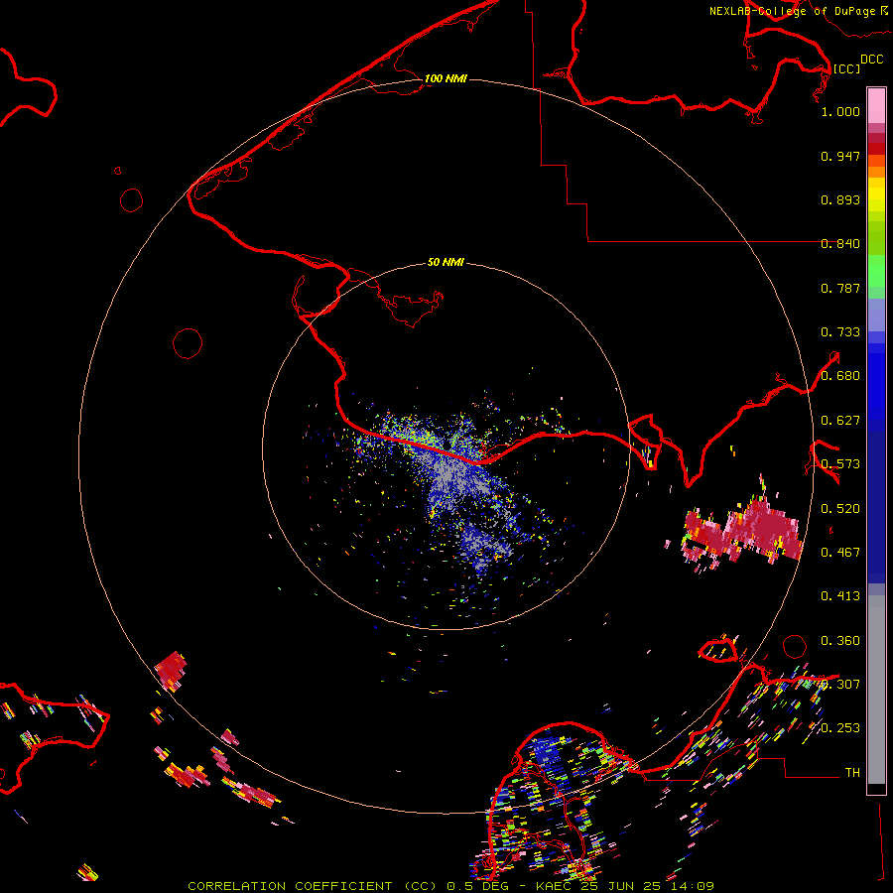The image size is (893, 893).
Task: Click the KAEC radar site identifier
Action: tap(553, 886)
